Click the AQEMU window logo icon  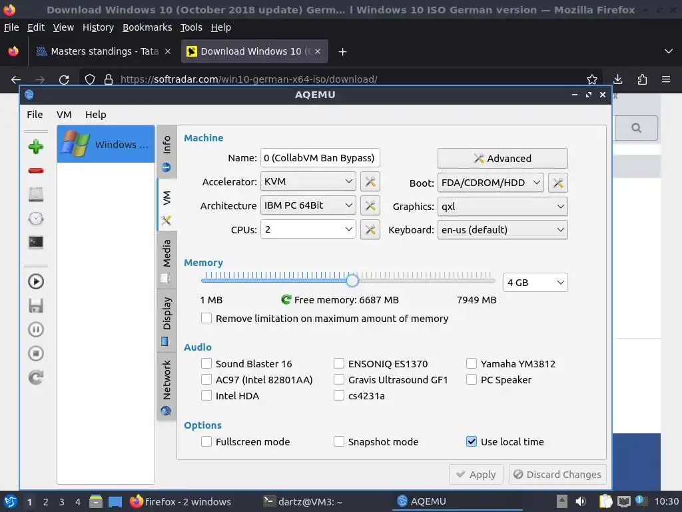pyautogui.click(x=29, y=95)
